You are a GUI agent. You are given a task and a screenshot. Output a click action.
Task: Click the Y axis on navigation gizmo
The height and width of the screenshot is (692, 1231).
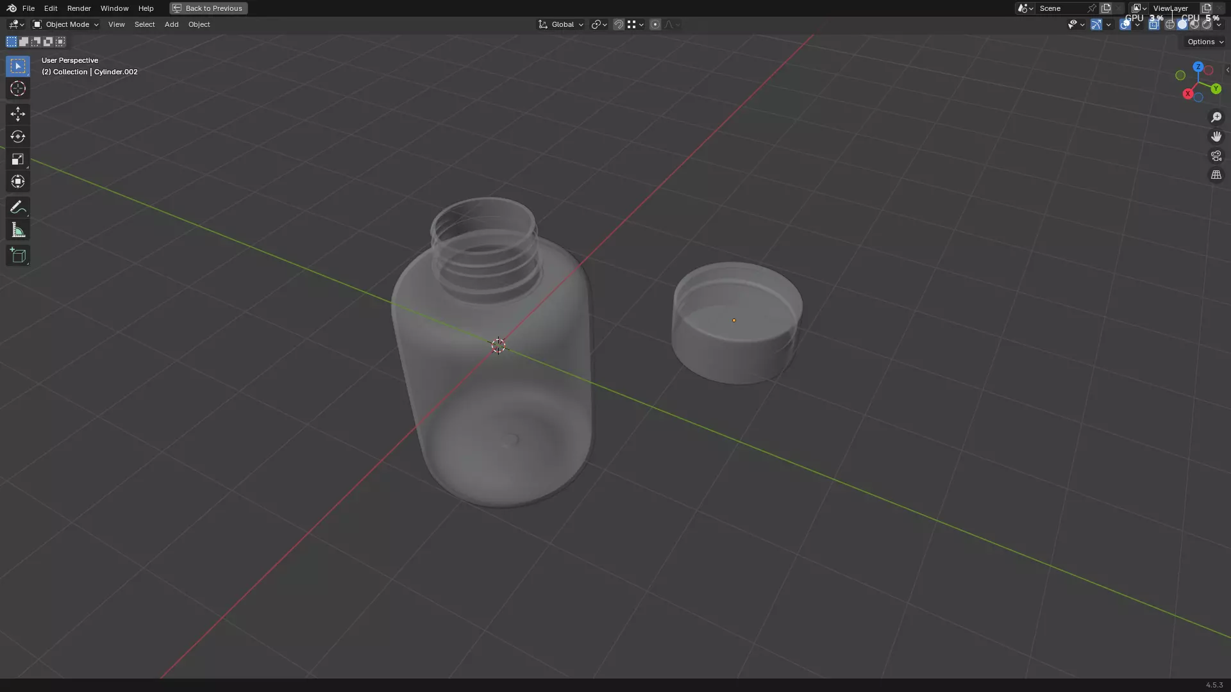1216,89
